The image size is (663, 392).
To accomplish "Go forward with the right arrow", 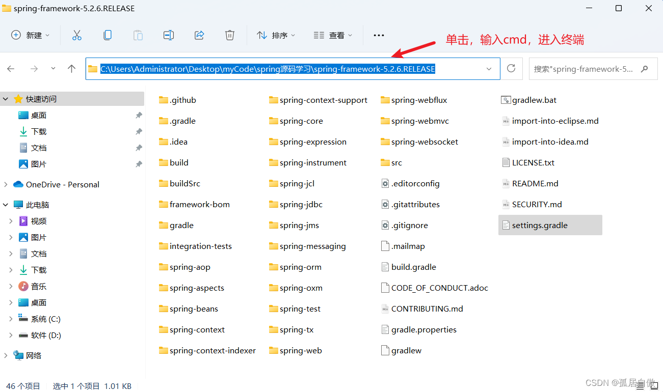I will pos(34,69).
